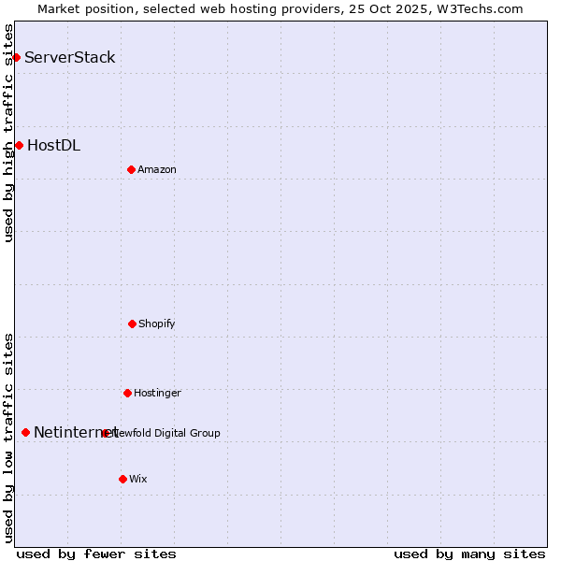
Task: Click the HostDL red diamond marker
Action: pyautogui.click(x=19, y=145)
